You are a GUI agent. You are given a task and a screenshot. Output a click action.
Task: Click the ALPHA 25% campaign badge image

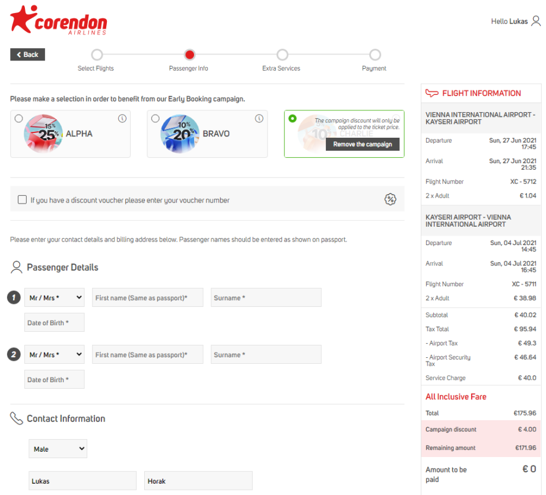[x=42, y=134]
